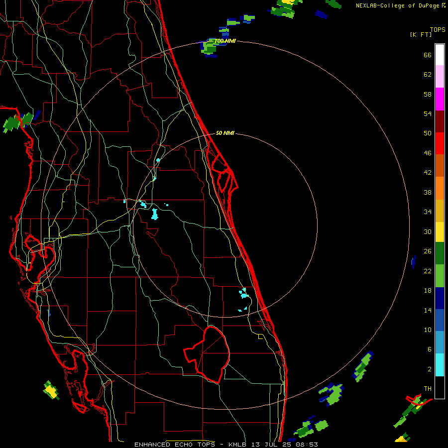
Task: Click the '08:53' timestamp in the caption
Action: [306, 445]
